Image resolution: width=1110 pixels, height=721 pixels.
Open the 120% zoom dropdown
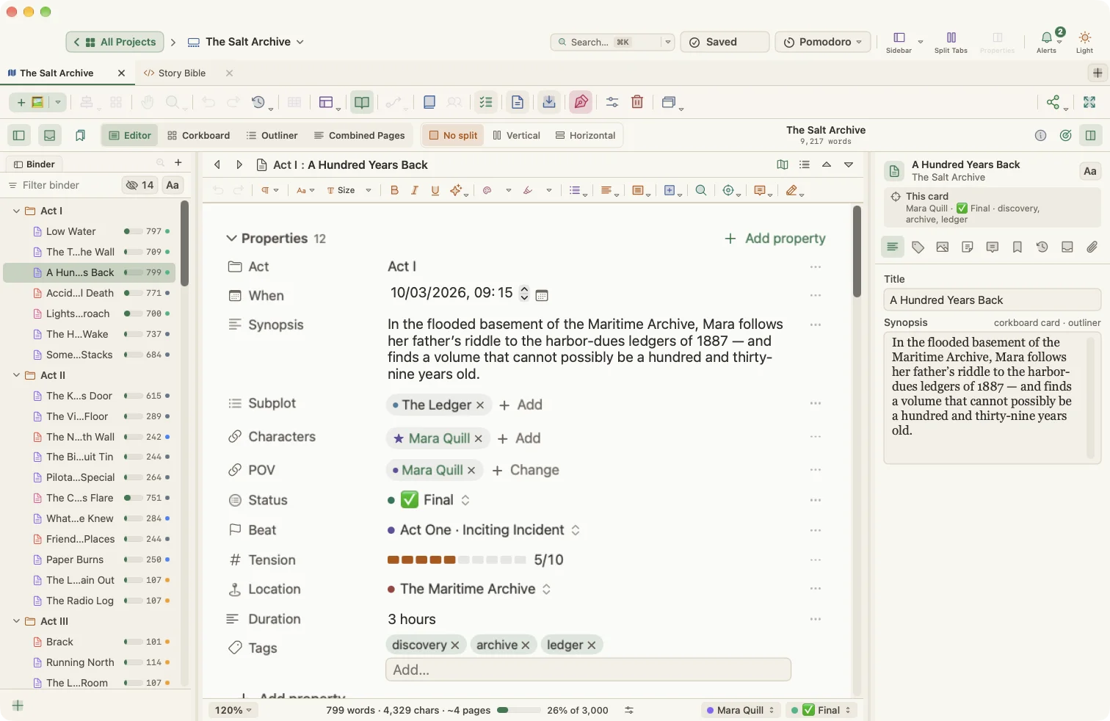click(233, 710)
